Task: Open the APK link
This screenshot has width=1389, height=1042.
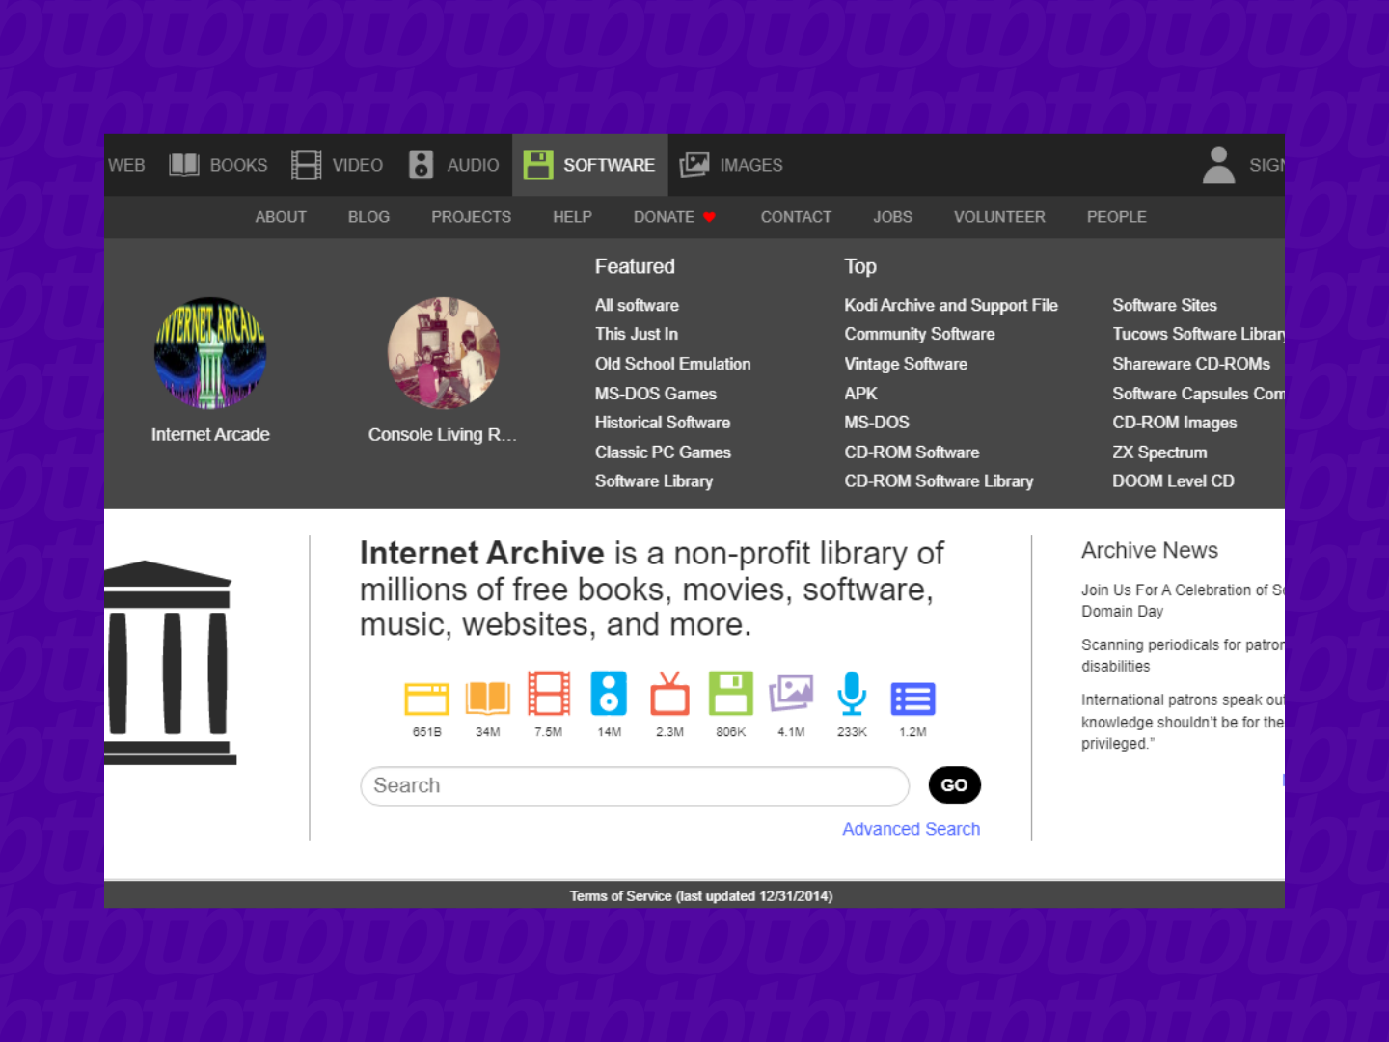Action: tap(860, 394)
